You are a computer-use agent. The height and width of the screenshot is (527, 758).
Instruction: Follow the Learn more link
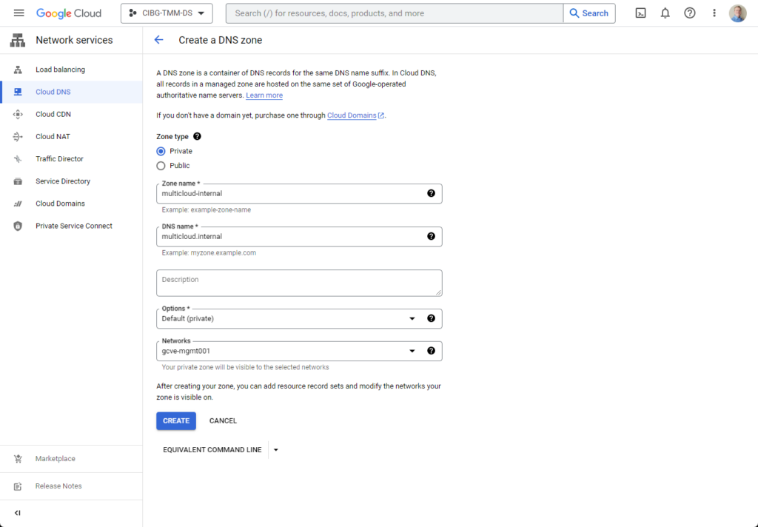(264, 95)
